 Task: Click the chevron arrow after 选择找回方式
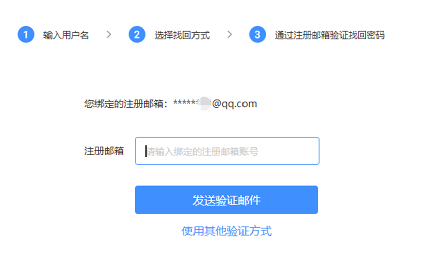click(230, 34)
